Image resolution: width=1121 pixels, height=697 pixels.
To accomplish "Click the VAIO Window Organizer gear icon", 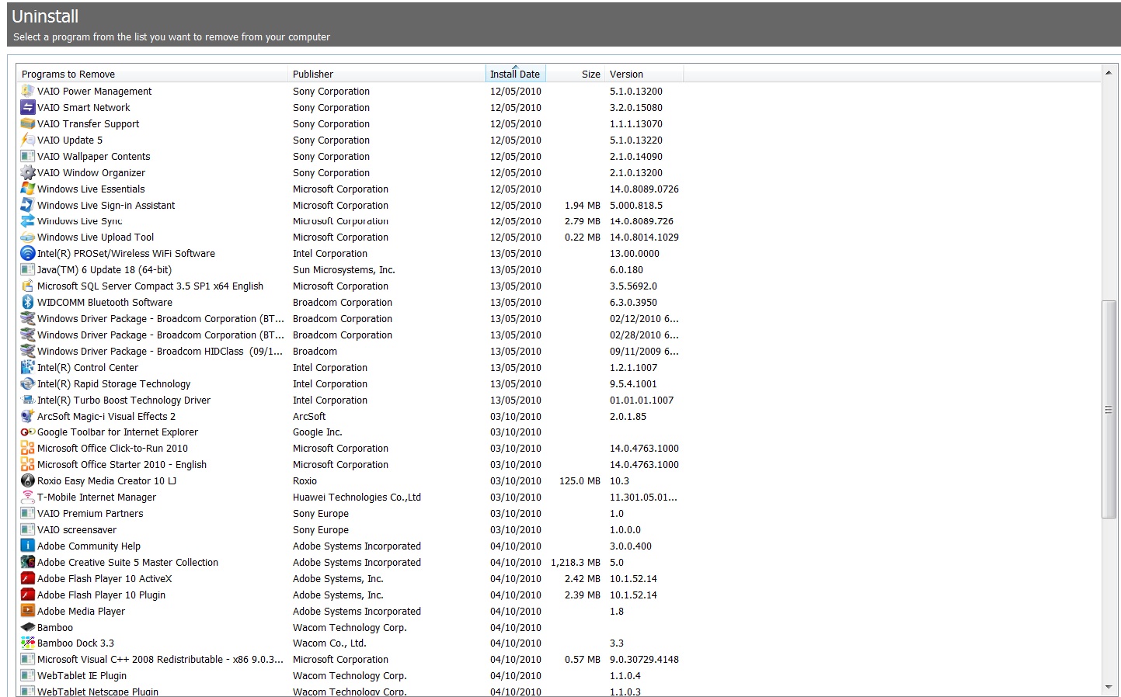I will [27, 172].
